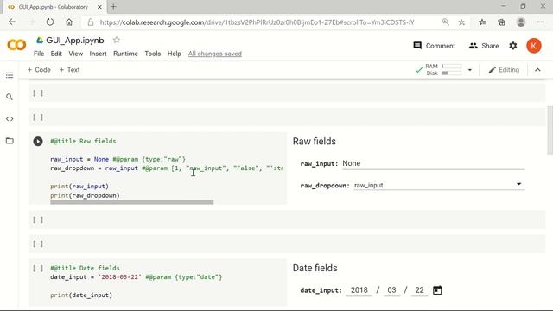The height and width of the screenshot is (311, 553).
Task: Open the browser favorites list icon
Action: point(482,22)
